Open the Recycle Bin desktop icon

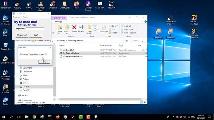point(6,46)
